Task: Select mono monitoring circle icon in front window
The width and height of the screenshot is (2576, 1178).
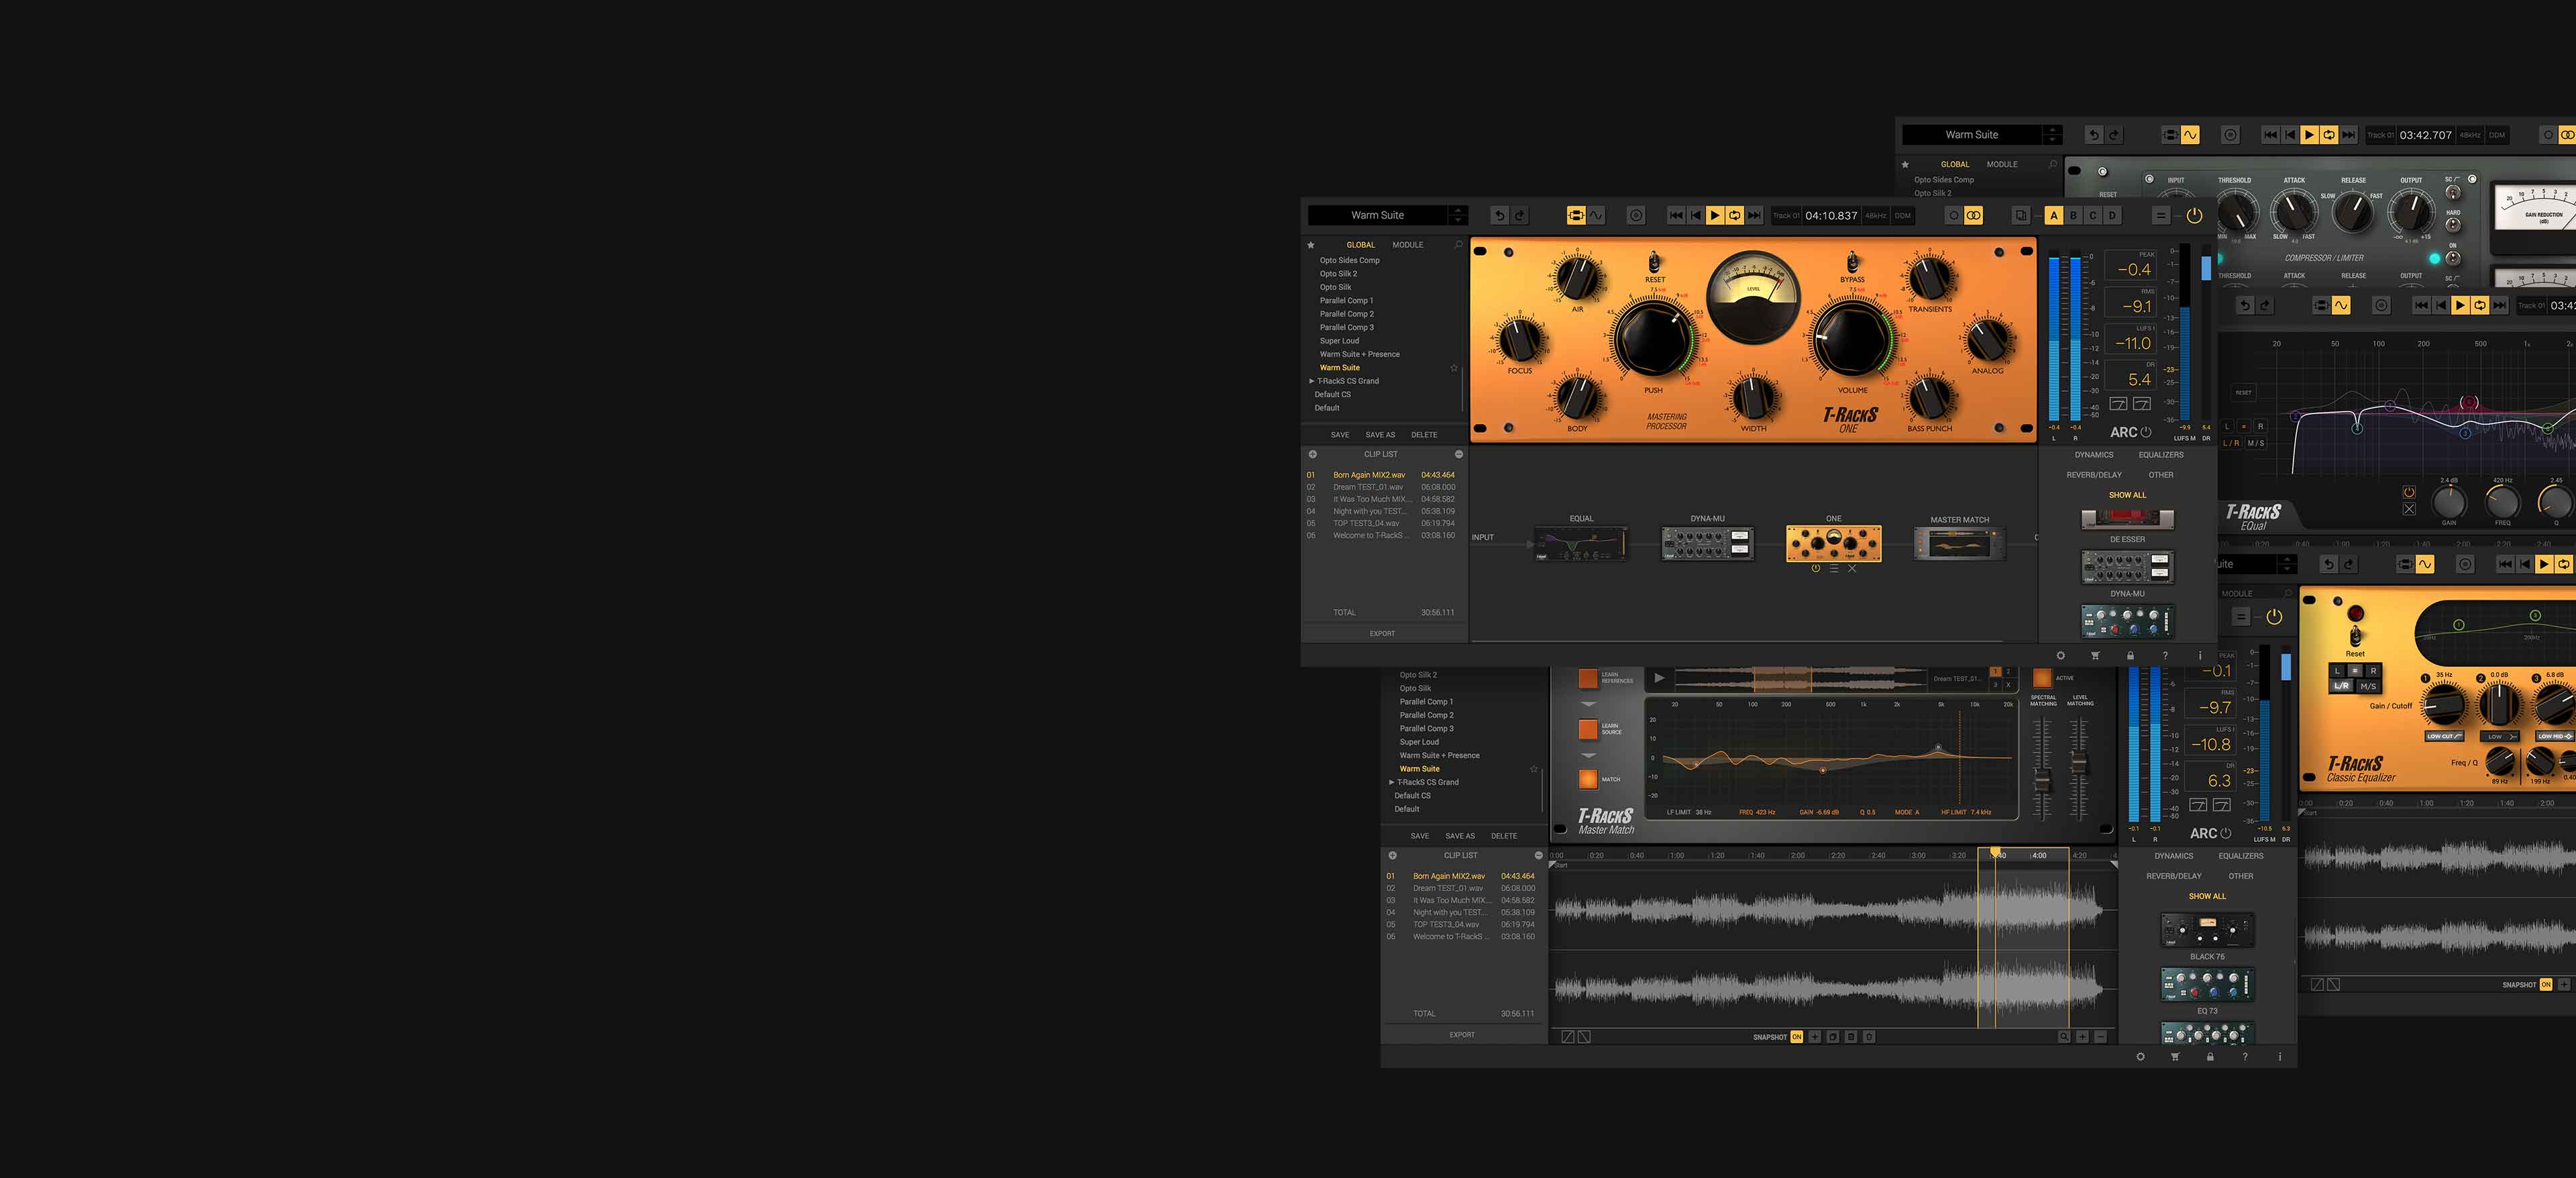Action: (x=1954, y=215)
